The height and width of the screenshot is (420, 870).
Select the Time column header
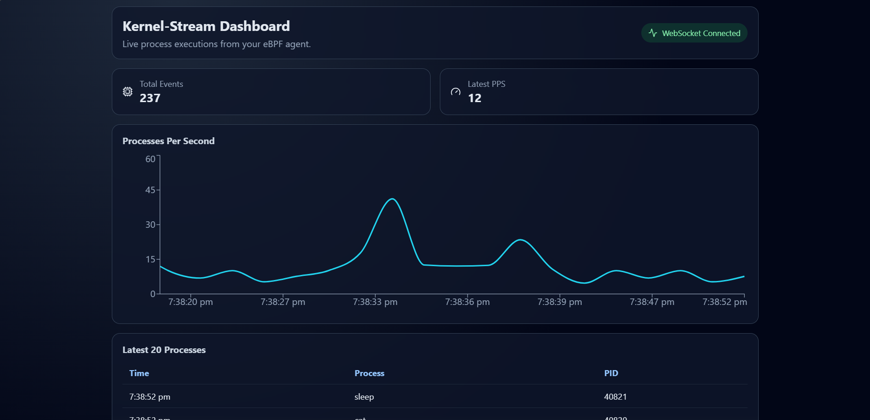pos(139,373)
